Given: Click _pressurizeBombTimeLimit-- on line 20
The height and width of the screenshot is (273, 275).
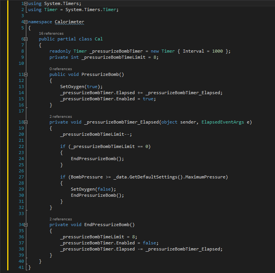Looking at the screenshot, I should (x=95, y=134).
